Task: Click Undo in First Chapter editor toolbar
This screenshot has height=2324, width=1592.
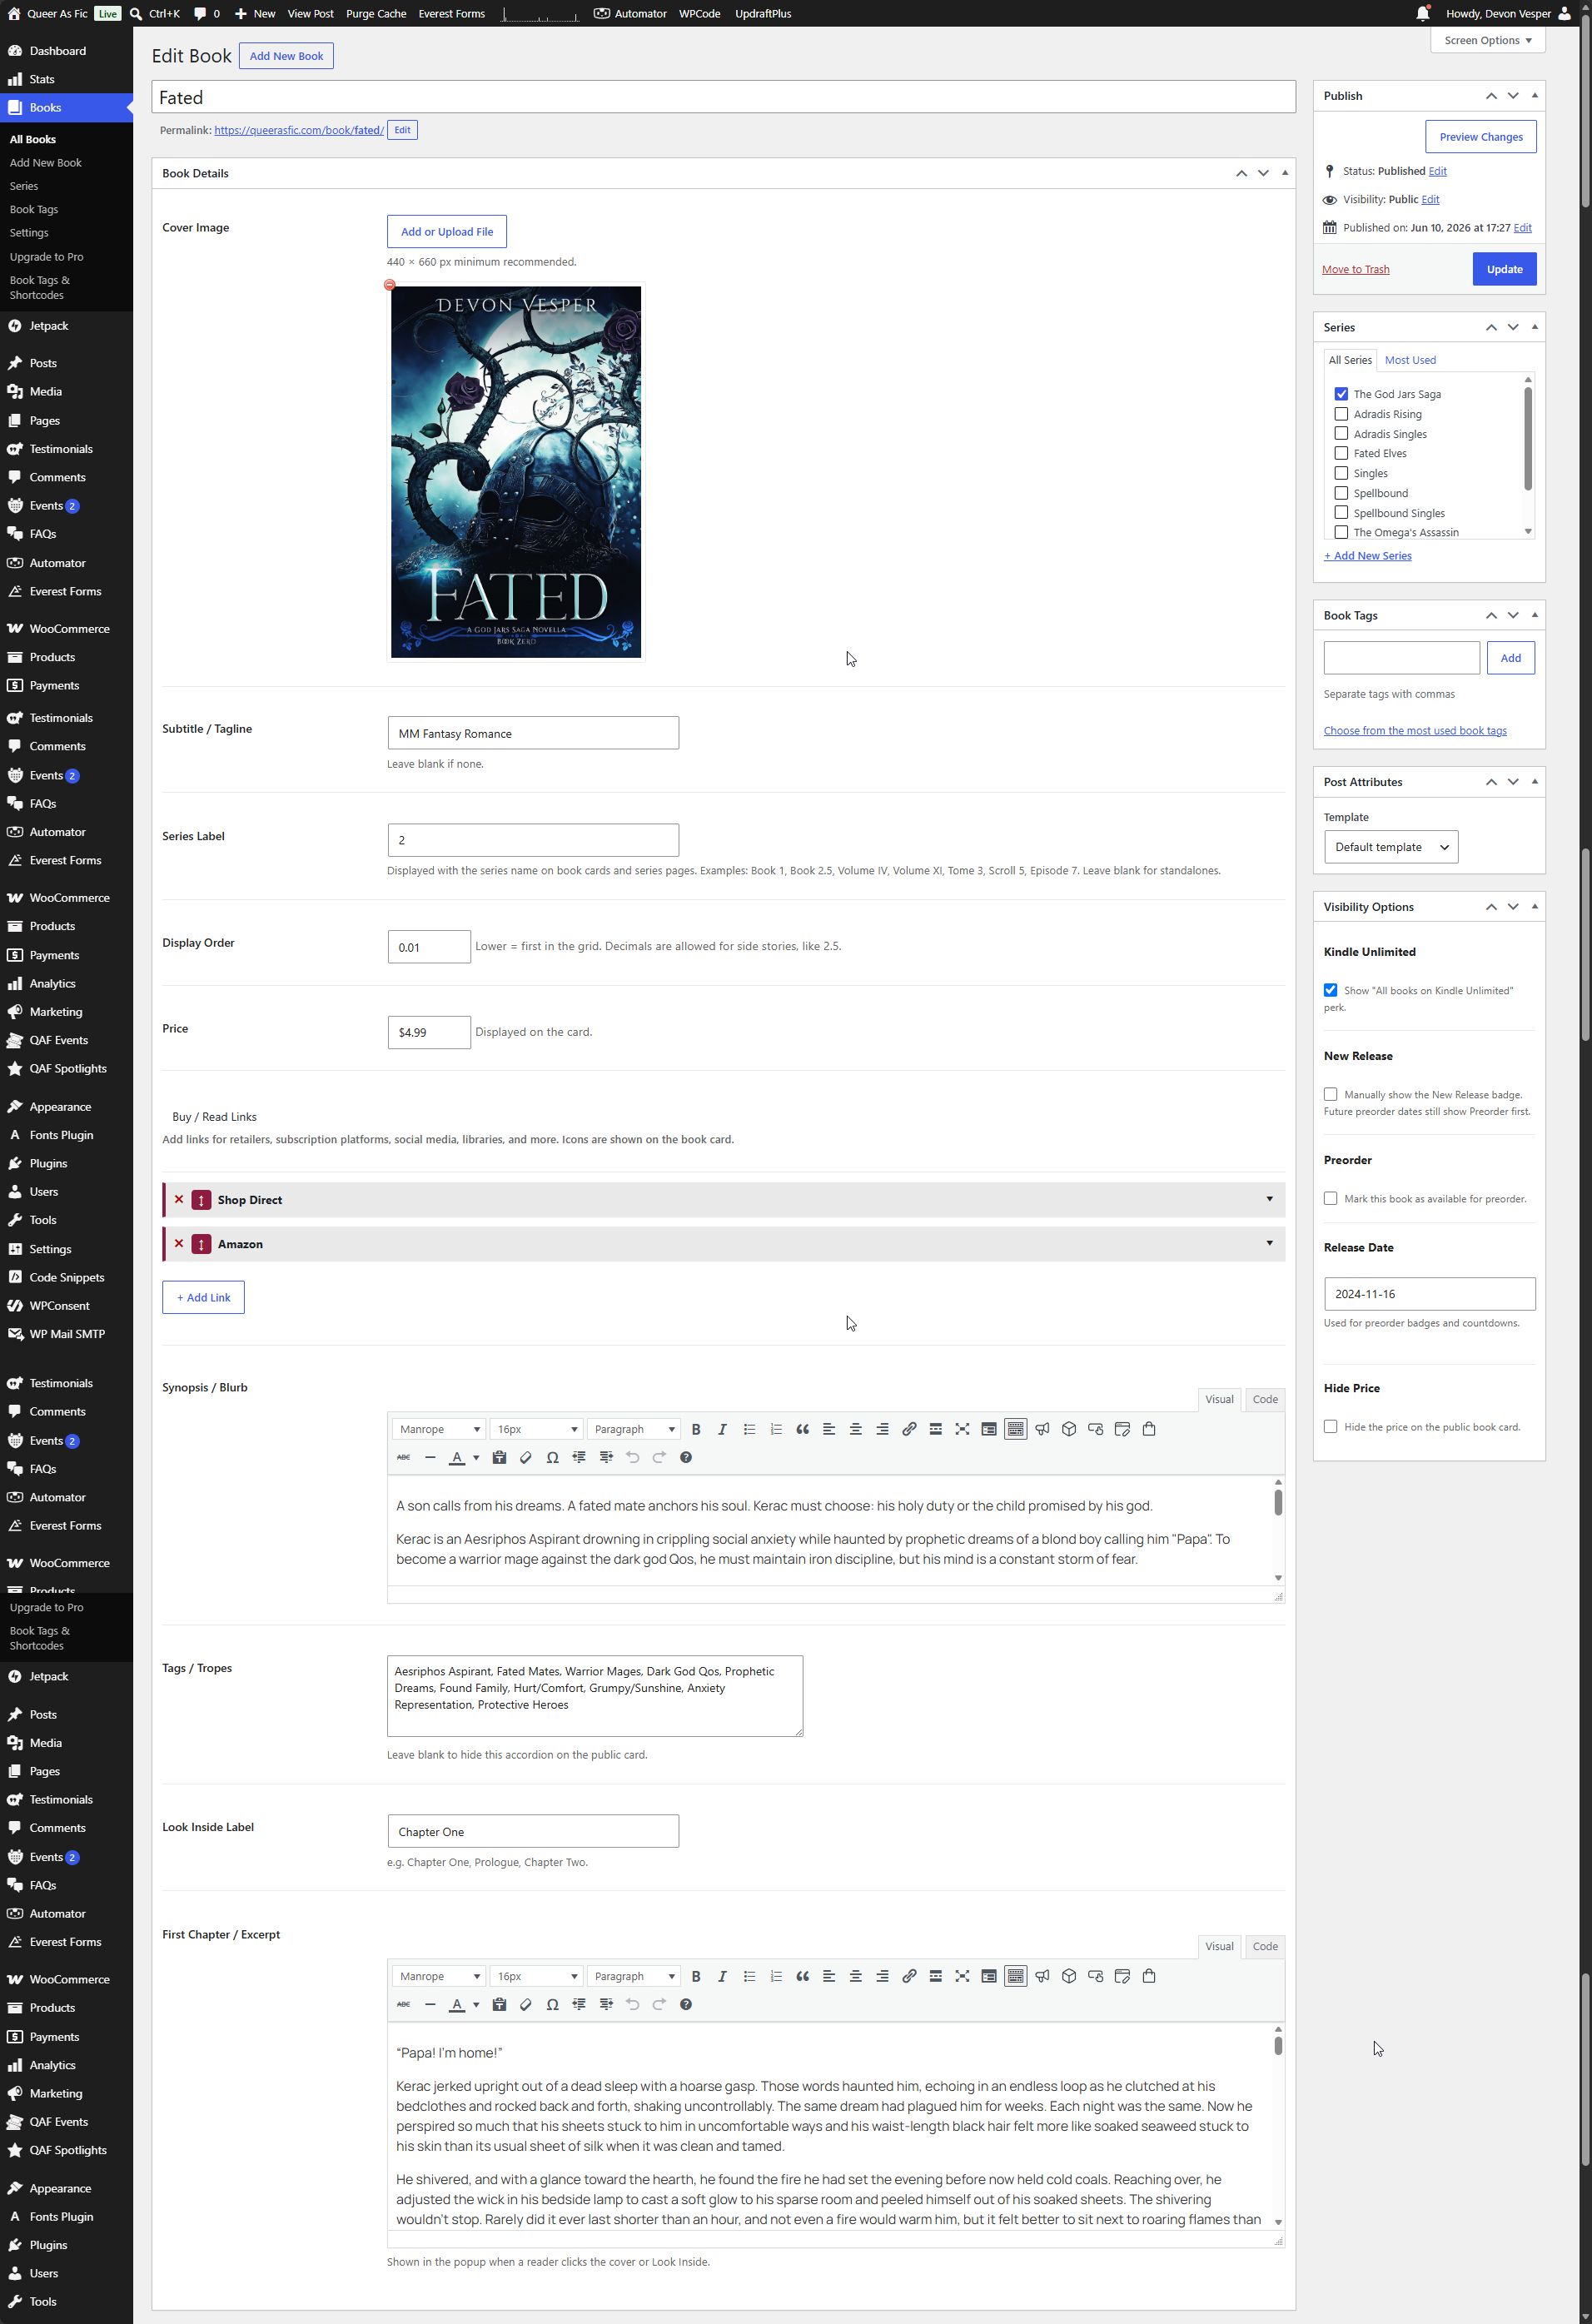Action: [x=632, y=2004]
